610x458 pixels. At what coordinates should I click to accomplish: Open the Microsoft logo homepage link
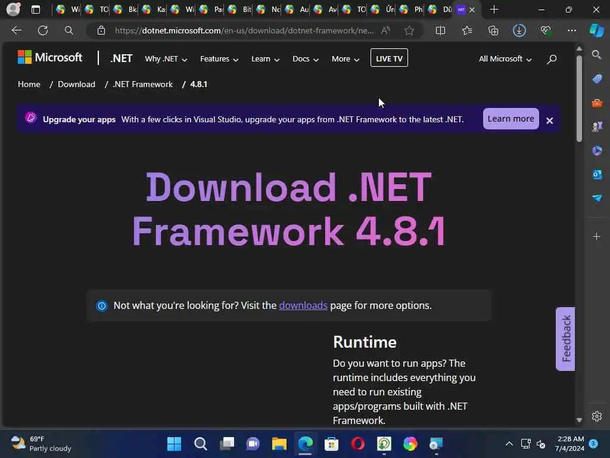50,57
